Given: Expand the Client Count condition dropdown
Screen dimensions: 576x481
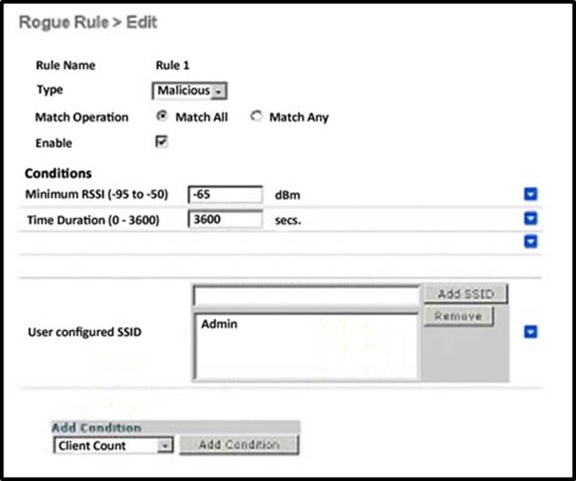Looking at the screenshot, I should coord(114,445).
